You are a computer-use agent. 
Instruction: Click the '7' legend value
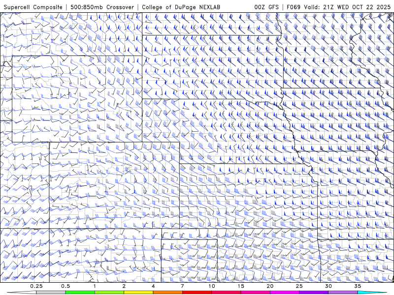[x=182, y=286]
